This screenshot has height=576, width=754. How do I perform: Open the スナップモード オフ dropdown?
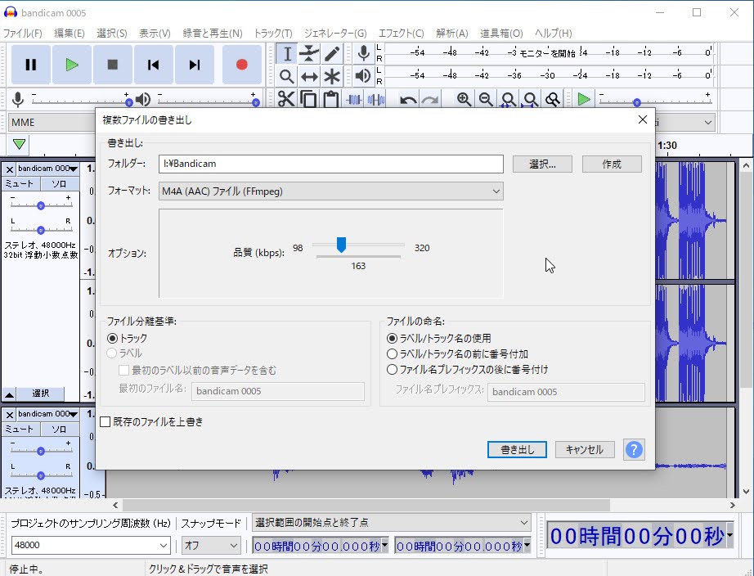(211, 545)
